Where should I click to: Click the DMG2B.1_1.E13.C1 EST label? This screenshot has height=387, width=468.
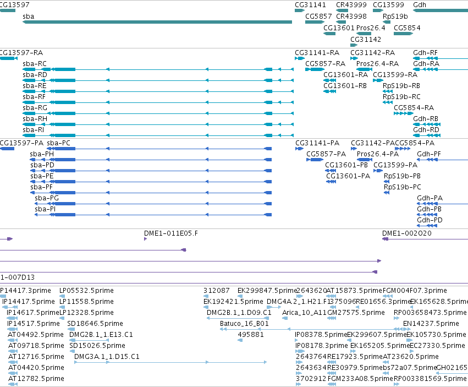[x=101, y=334]
